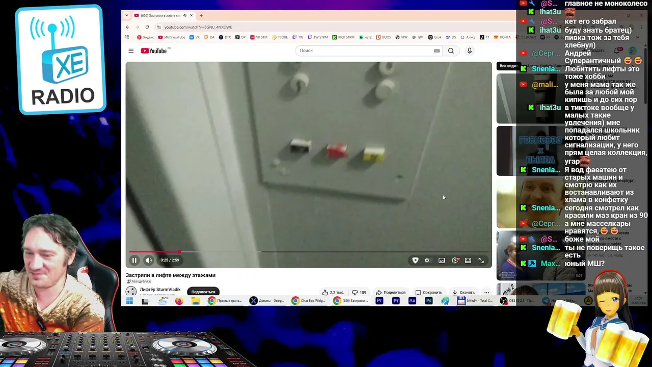Close the YouTube browser tab

(x=192, y=15)
